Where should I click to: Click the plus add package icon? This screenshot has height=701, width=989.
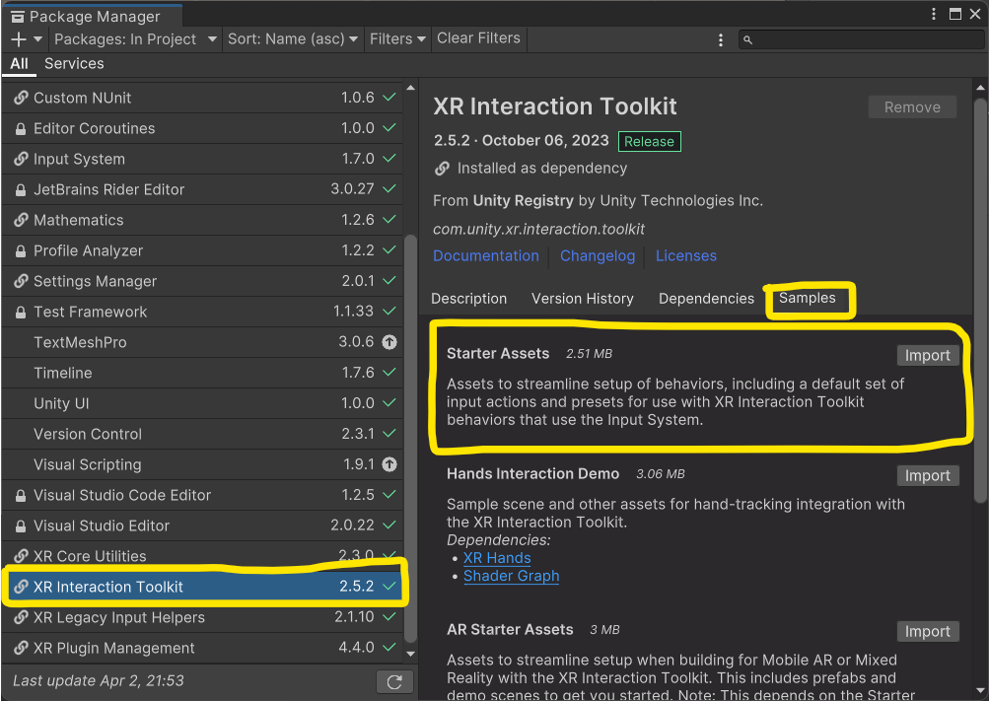click(19, 39)
